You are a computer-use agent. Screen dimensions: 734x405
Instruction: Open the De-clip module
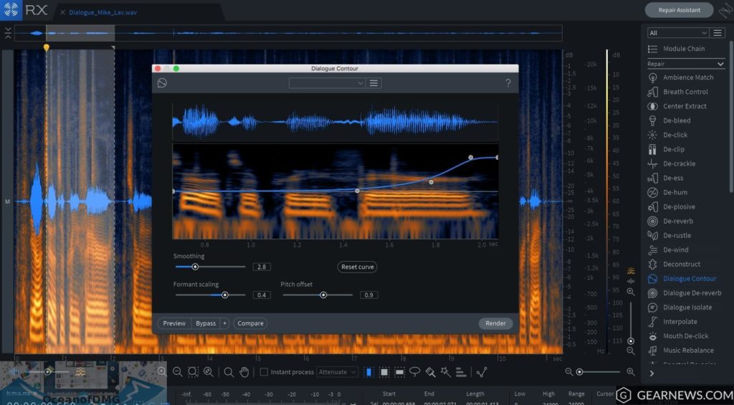tap(667, 149)
